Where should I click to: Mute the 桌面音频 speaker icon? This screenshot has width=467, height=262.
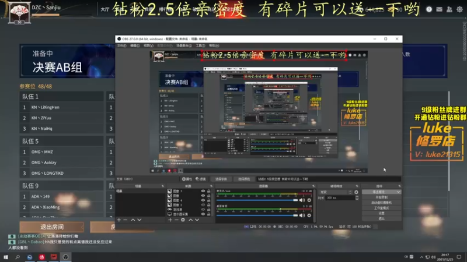[x=302, y=215]
